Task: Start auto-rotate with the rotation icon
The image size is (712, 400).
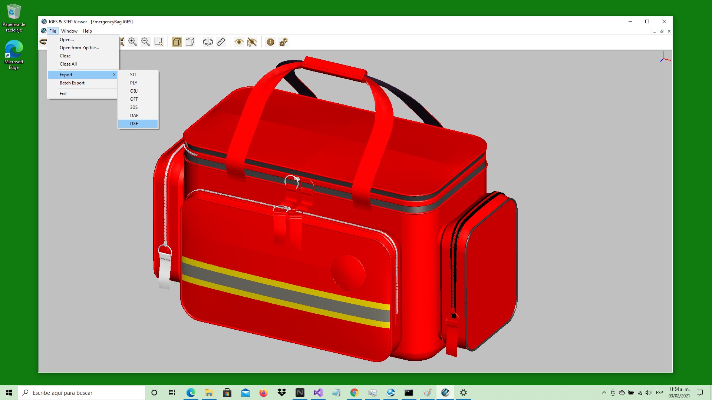Action: point(208,42)
